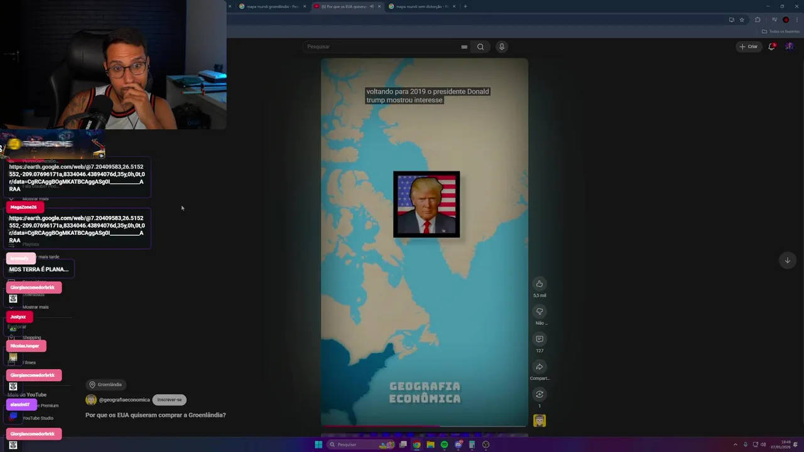The height and width of the screenshot is (452, 804).
Task: Open YouTube notifications bell
Action: 771,46
